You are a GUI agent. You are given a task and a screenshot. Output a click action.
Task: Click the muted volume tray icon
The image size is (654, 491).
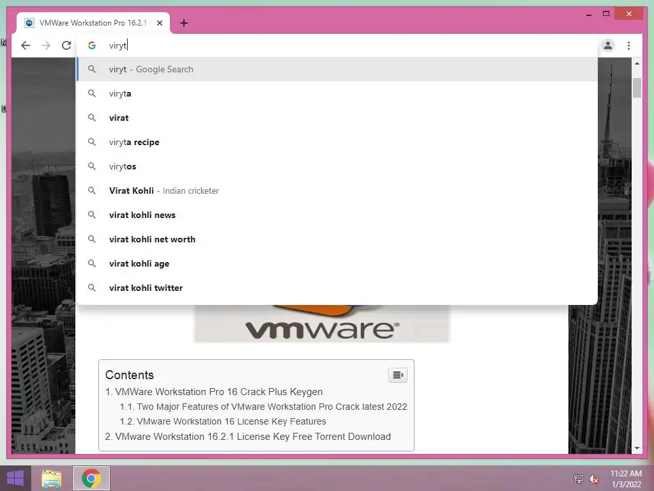click(x=593, y=478)
